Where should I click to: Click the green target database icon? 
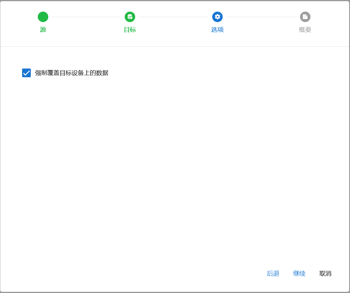(x=130, y=17)
